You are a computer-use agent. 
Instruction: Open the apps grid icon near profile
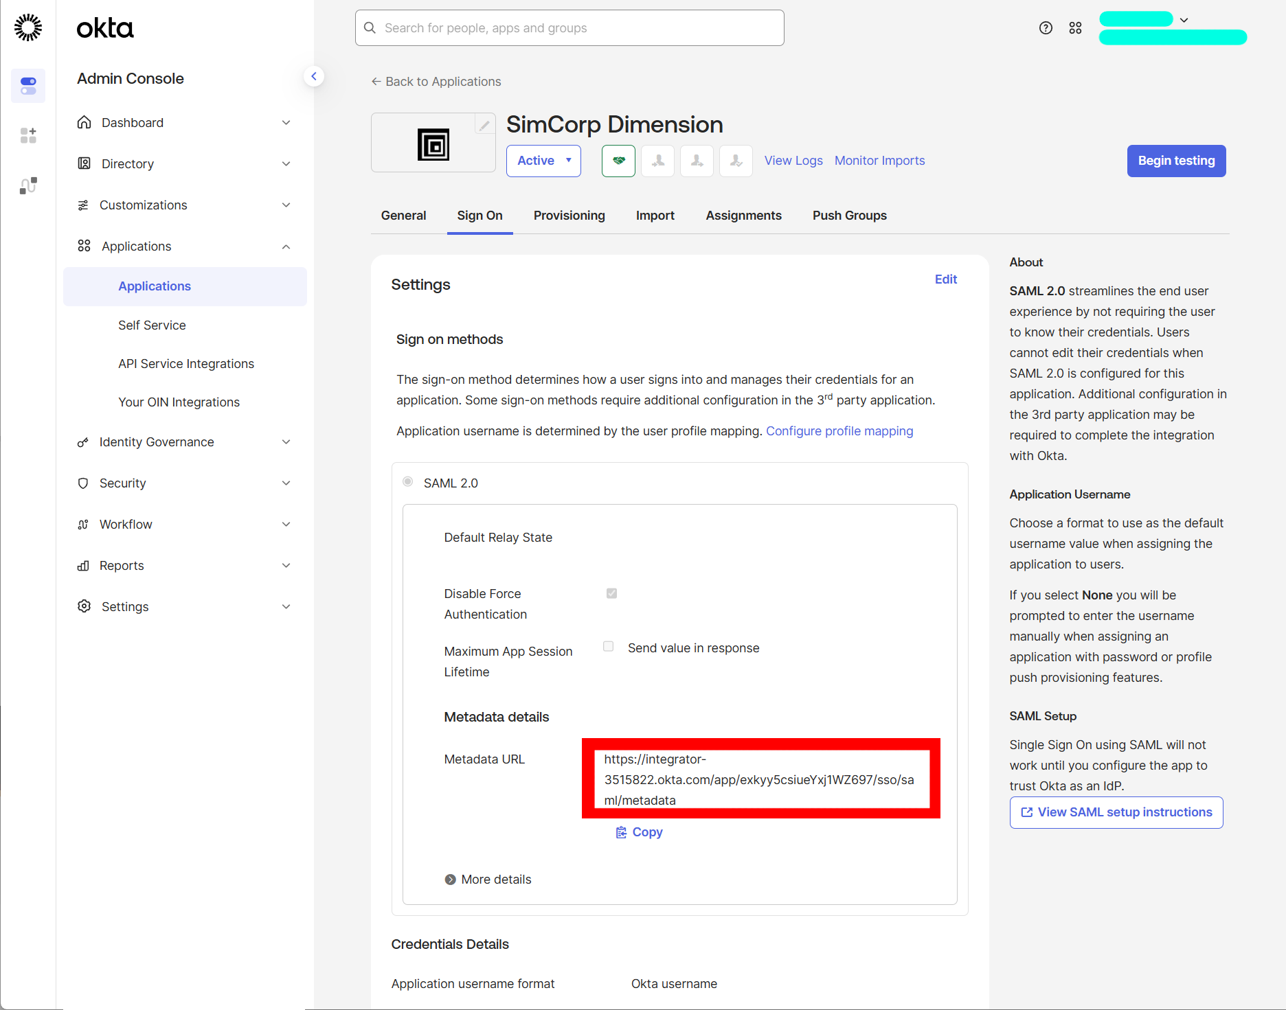(1075, 27)
